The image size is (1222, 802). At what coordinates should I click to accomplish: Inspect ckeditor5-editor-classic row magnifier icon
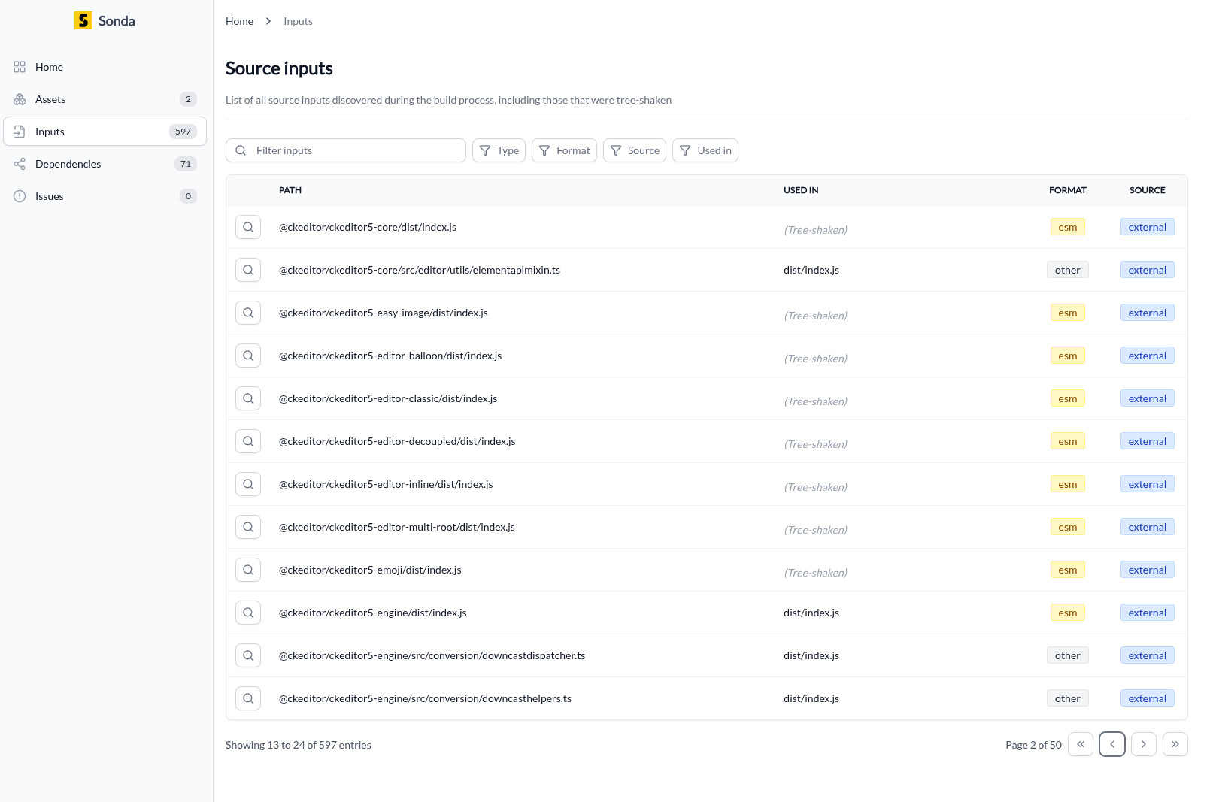click(x=248, y=398)
